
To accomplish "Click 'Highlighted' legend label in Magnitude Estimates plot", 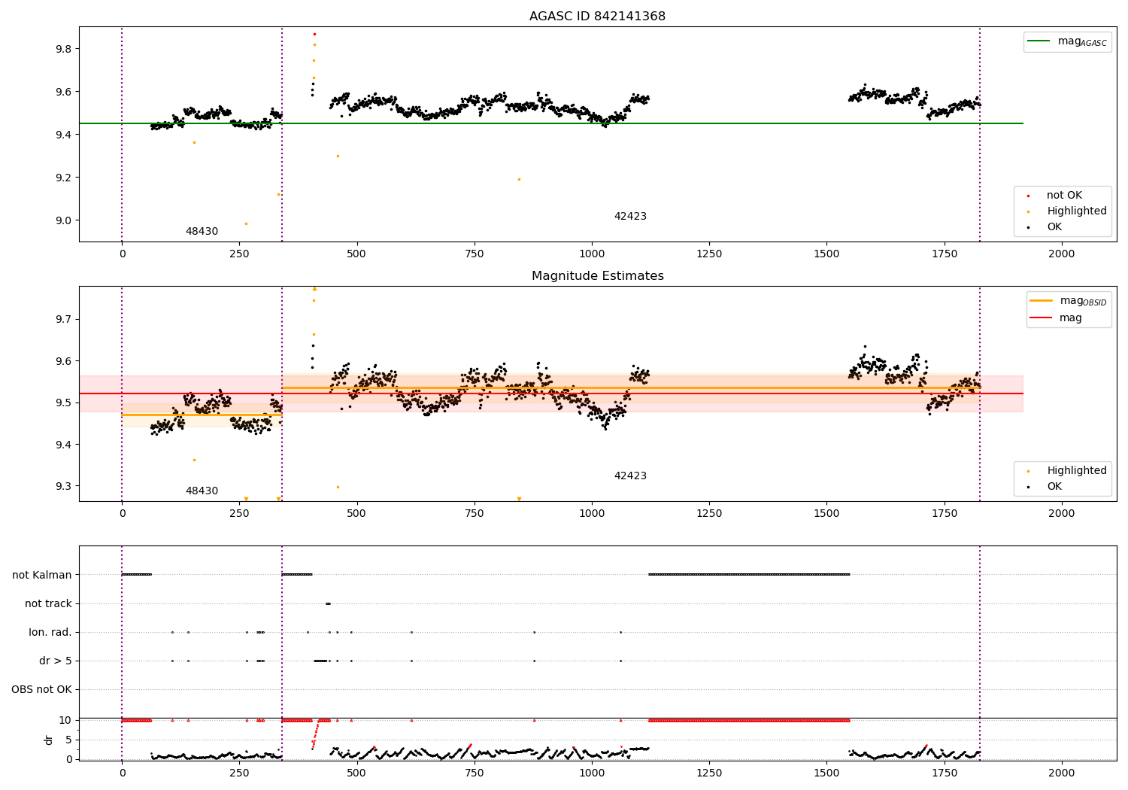I will 1077,471.
